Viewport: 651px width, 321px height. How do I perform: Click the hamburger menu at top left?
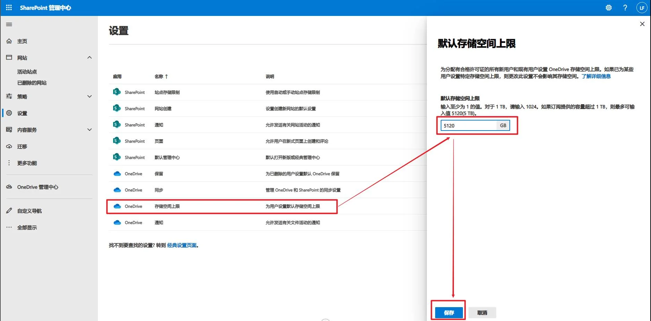(x=9, y=24)
